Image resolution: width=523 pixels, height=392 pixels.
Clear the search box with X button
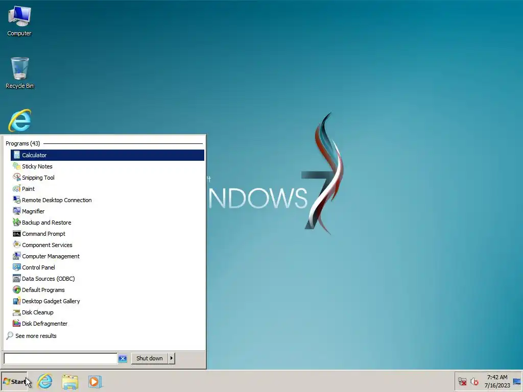[x=123, y=359]
